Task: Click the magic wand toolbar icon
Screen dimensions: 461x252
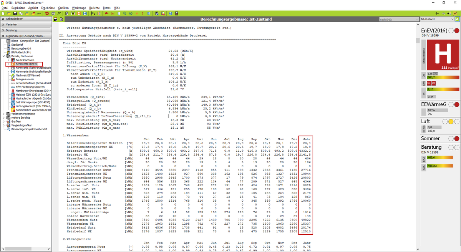Action: (58, 13)
